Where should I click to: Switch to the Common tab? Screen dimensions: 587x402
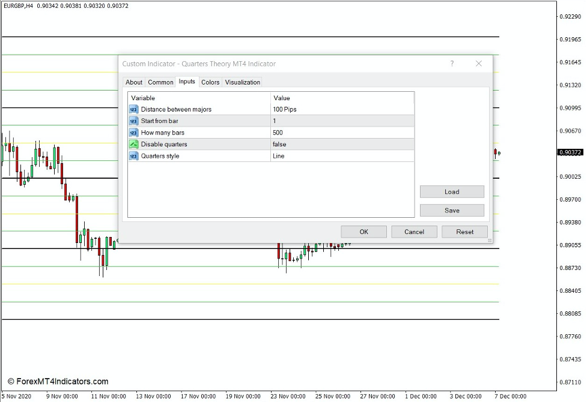160,82
